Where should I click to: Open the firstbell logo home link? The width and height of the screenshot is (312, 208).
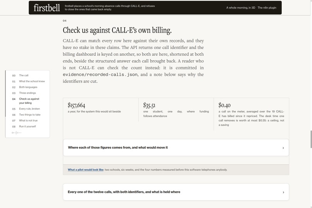[47, 8]
